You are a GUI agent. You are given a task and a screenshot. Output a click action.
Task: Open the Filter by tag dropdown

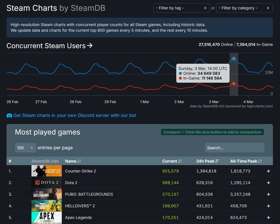tap(181, 8)
